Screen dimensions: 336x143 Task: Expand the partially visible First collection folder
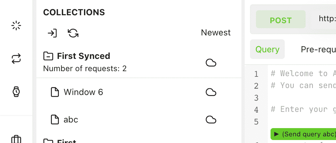(48, 141)
